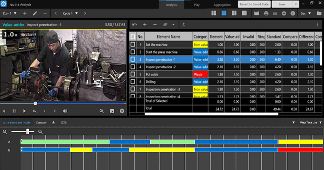Click the timeline zoom slider handle

tap(28, 132)
